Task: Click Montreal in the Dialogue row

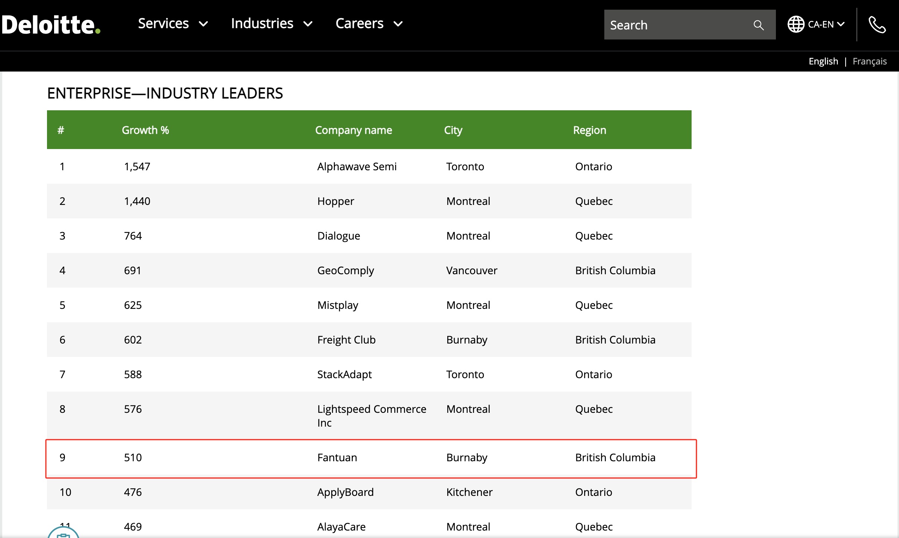Action: (x=468, y=236)
